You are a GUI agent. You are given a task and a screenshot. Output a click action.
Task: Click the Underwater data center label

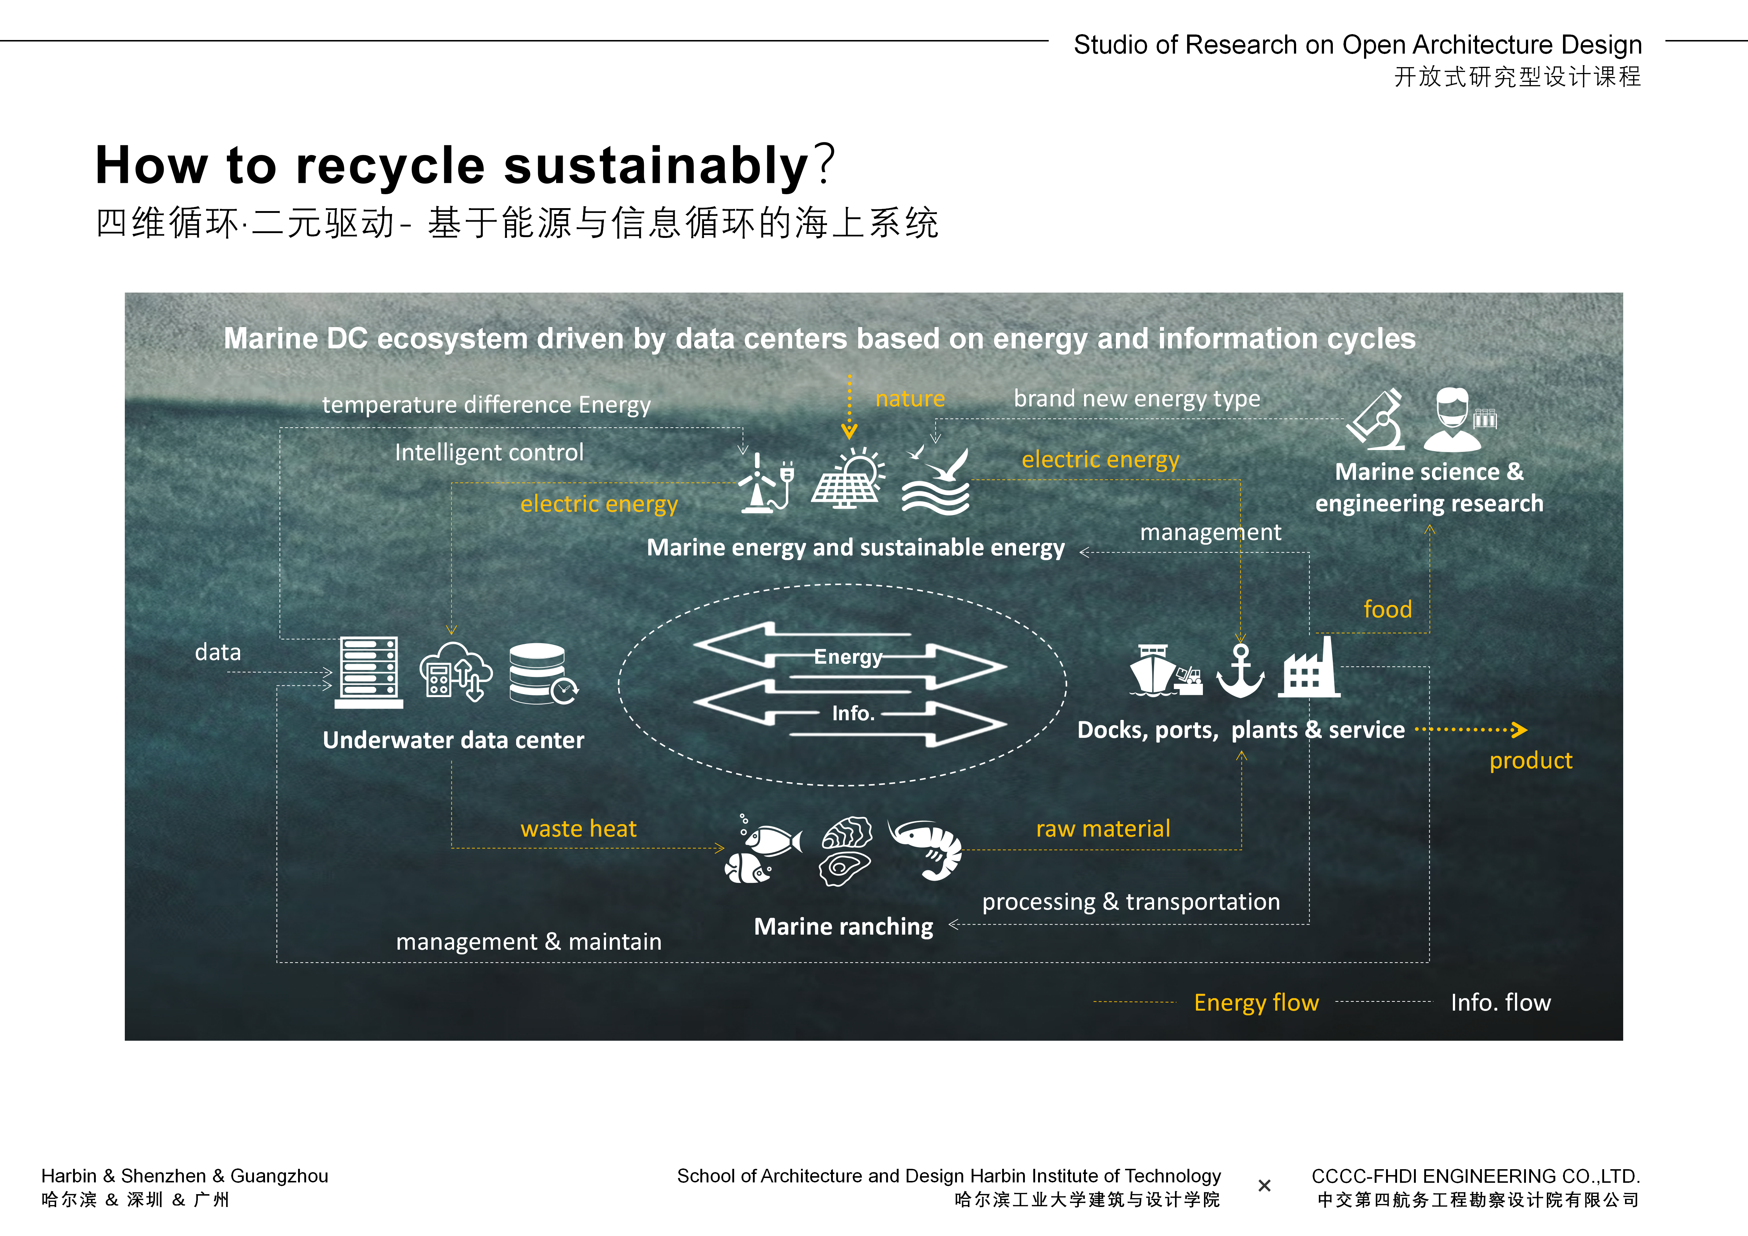(453, 740)
